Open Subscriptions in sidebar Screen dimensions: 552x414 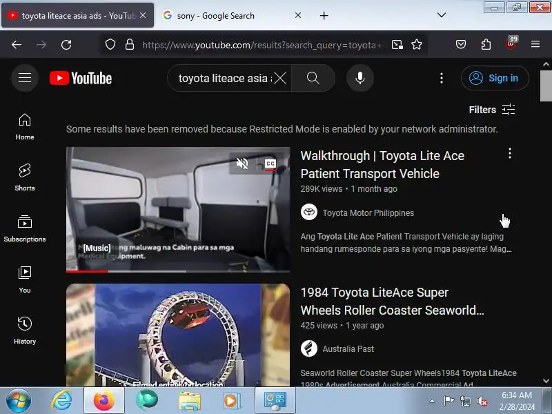click(25, 229)
